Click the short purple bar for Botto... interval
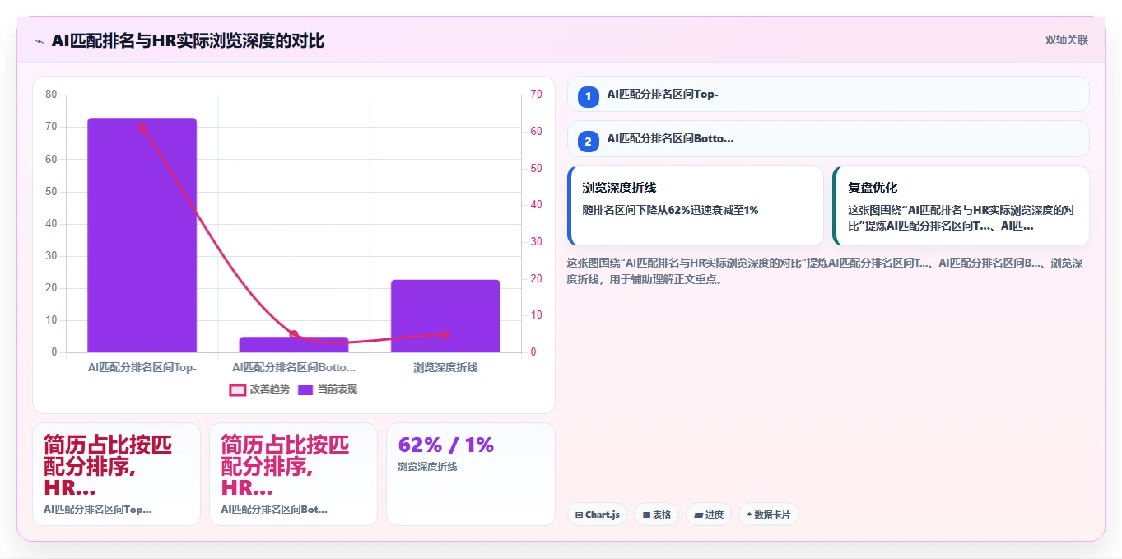1122x559 pixels. point(294,344)
